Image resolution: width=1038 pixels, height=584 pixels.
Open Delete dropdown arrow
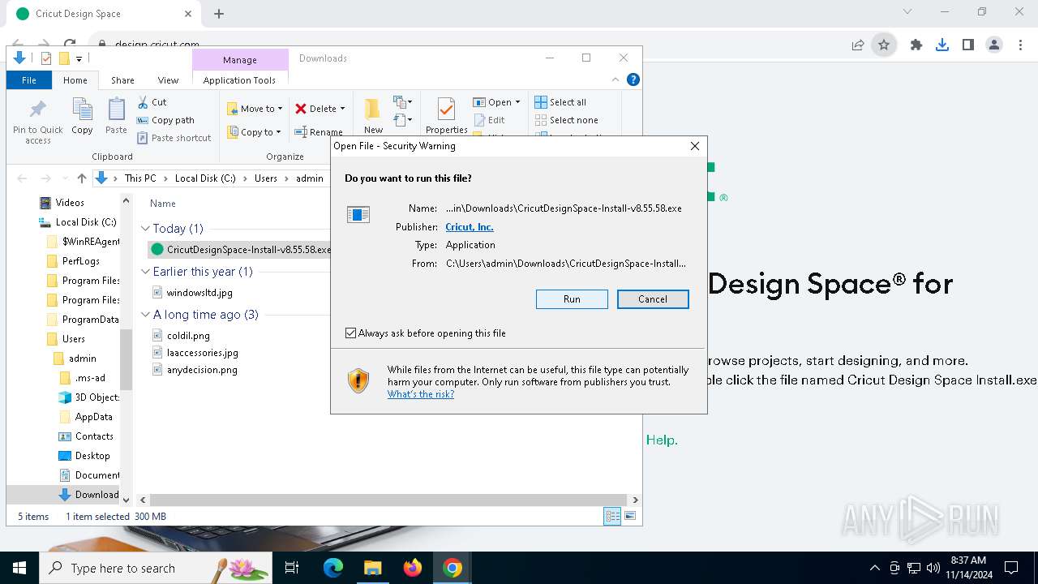click(342, 109)
